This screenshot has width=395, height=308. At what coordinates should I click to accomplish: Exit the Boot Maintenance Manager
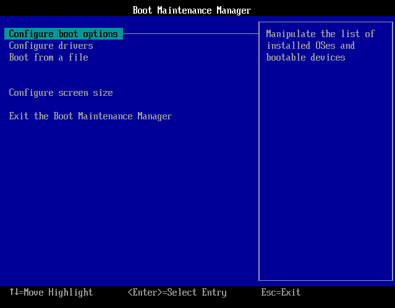(x=90, y=116)
